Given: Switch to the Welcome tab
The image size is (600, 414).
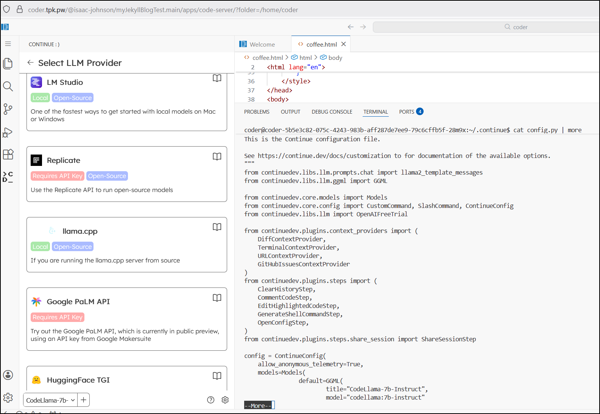Looking at the screenshot, I should (x=262, y=44).
